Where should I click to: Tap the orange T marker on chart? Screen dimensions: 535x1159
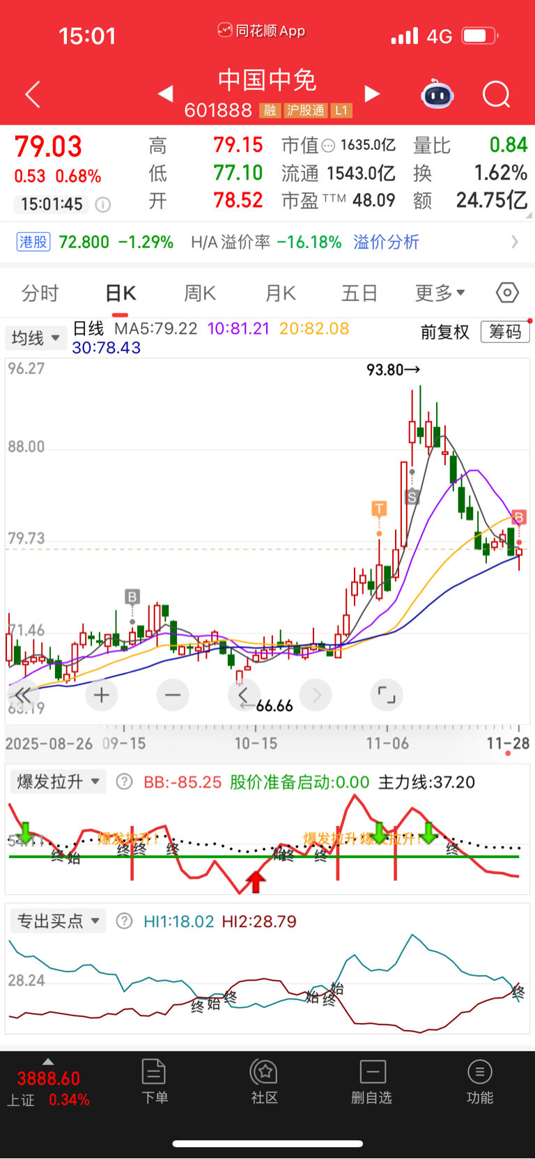point(379,509)
